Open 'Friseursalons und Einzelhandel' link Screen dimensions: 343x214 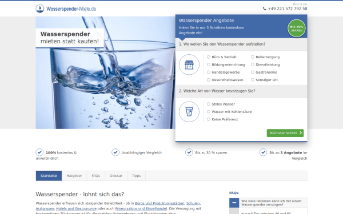click(141, 208)
